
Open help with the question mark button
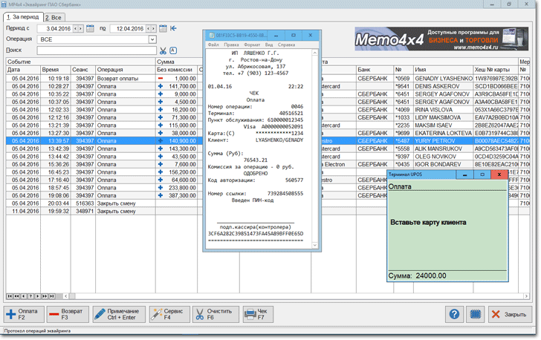tap(454, 315)
